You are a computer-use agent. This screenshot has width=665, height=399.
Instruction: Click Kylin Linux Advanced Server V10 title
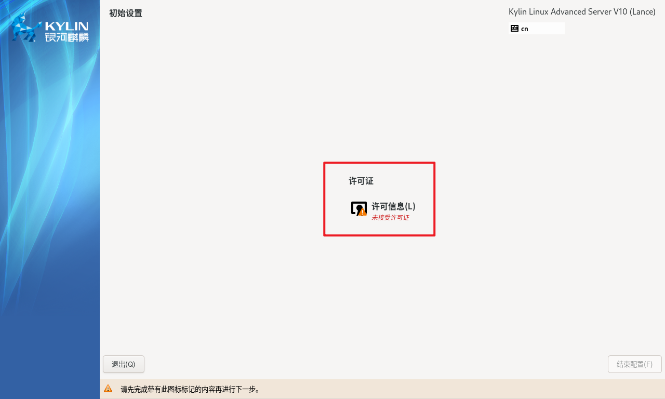582,11
